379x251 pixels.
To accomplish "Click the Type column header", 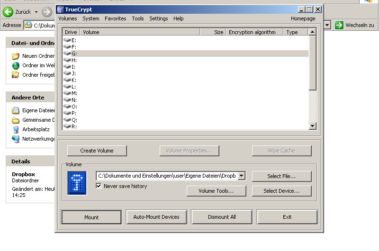I will click(x=296, y=32).
